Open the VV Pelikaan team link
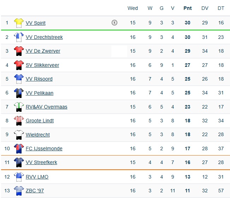 tap(40, 93)
